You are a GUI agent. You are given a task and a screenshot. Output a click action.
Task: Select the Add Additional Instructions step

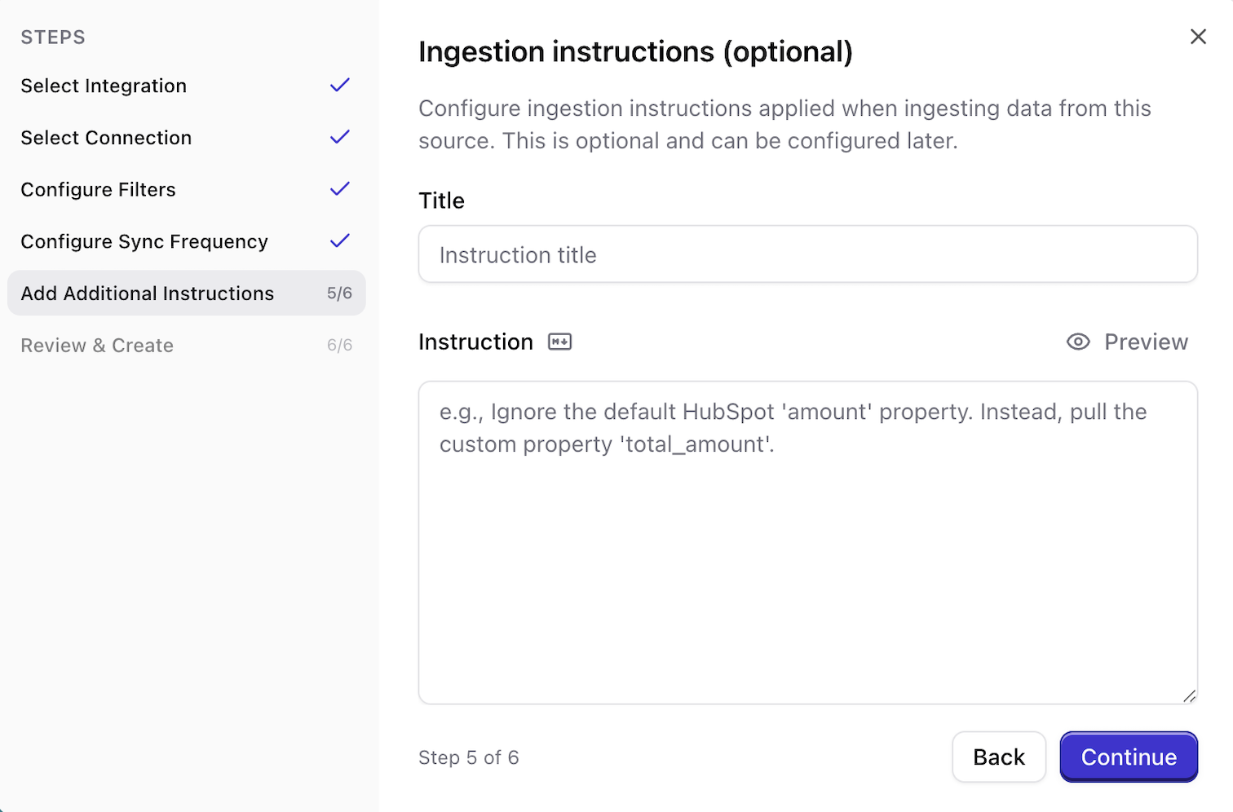pyautogui.click(x=147, y=293)
